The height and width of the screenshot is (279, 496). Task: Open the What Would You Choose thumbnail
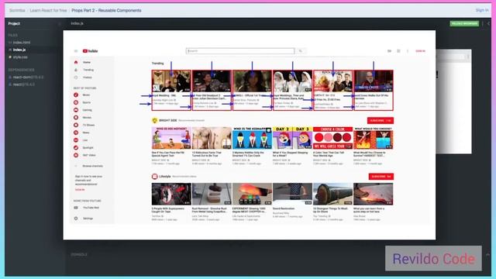click(374, 138)
